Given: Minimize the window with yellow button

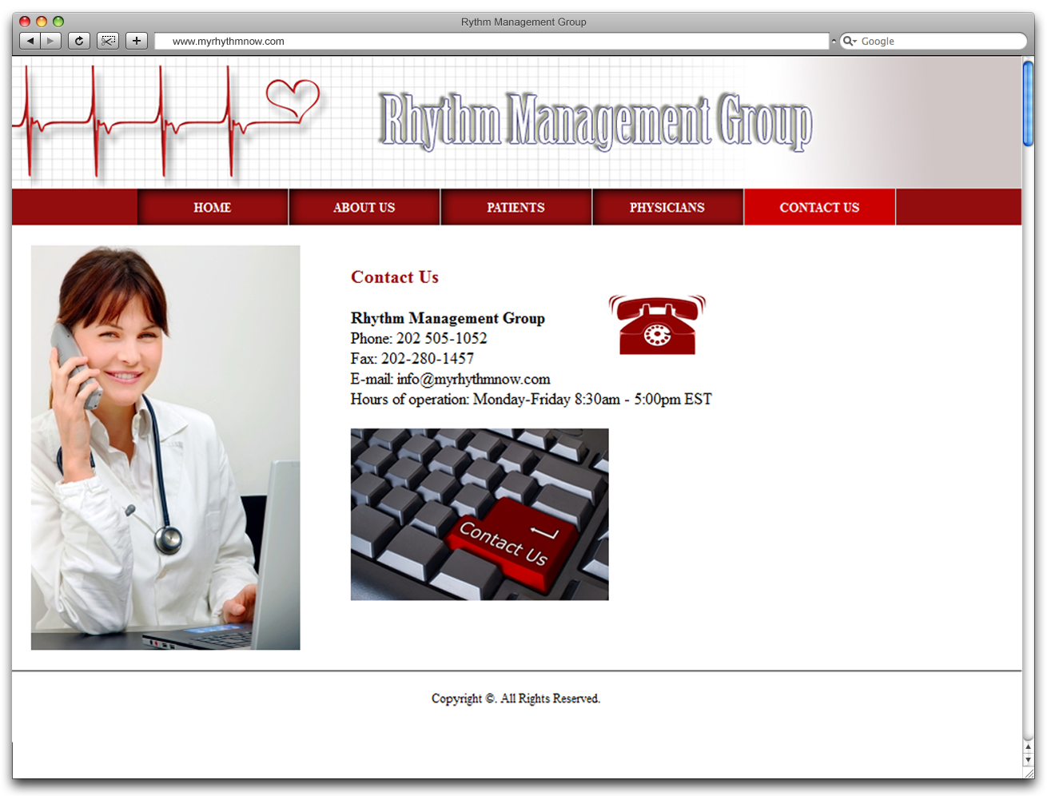Looking at the screenshot, I should [x=42, y=22].
